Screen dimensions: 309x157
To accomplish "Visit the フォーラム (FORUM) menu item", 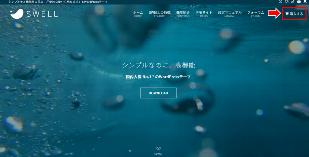I will [x=256, y=14].
